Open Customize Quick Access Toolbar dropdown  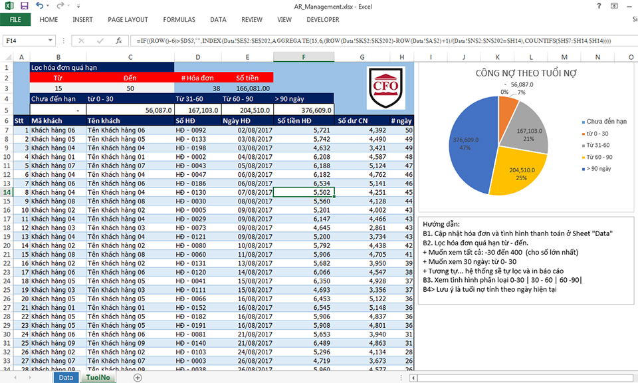pyautogui.click(x=80, y=6)
